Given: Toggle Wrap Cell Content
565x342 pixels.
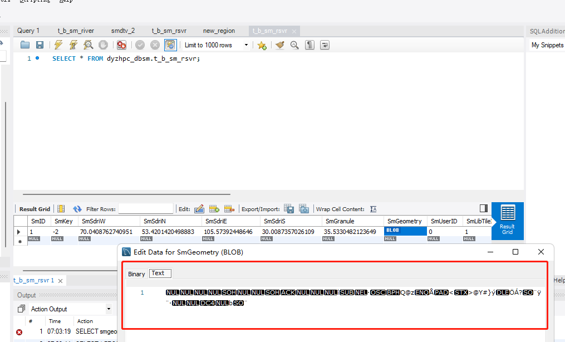Looking at the screenshot, I should [374, 209].
